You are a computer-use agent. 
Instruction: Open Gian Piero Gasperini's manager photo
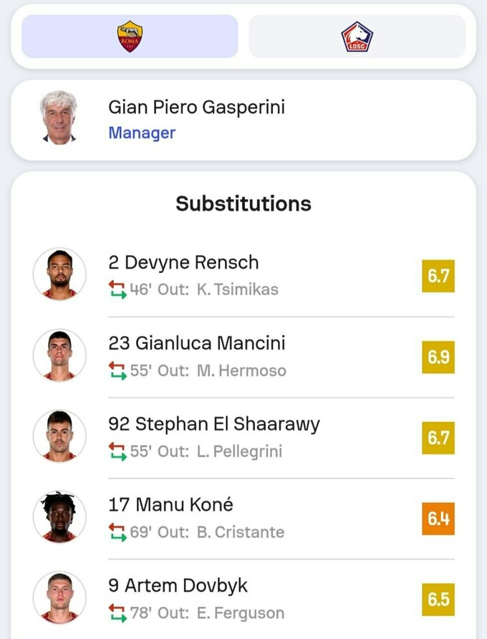[59, 117]
